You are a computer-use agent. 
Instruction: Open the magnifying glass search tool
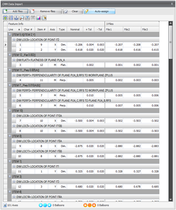[22, 18]
